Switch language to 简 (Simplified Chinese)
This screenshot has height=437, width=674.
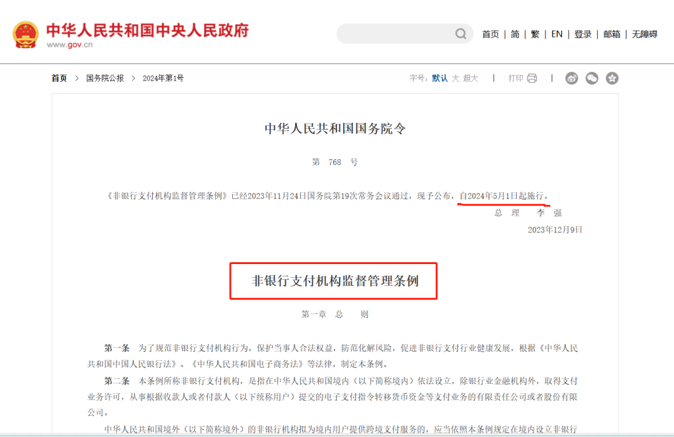514,34
